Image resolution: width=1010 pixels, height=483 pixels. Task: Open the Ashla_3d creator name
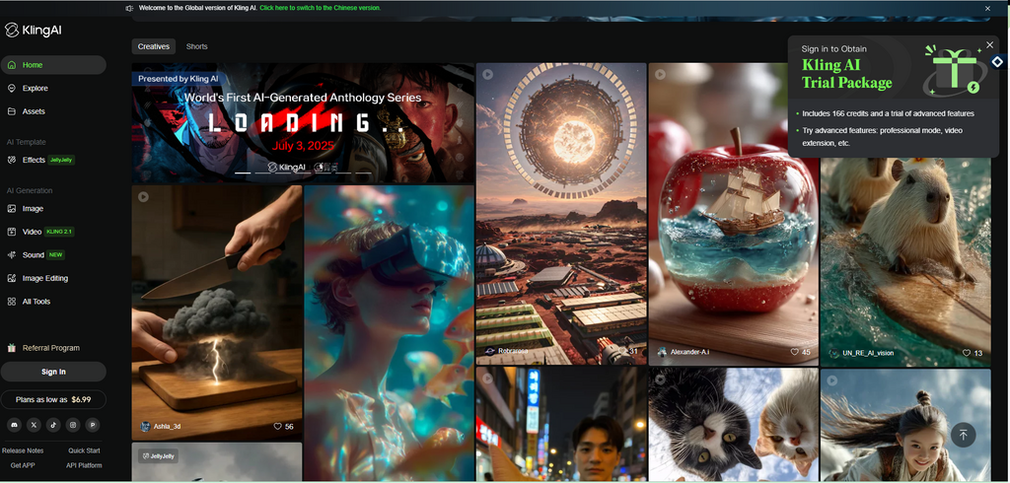click(x=166, y=427)
